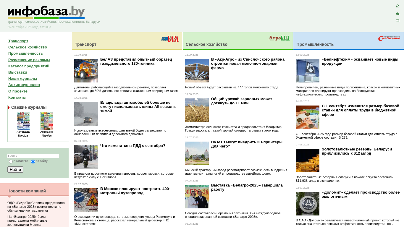
Task: Open Каталог предприятий menu link
Action: point(29,66)
